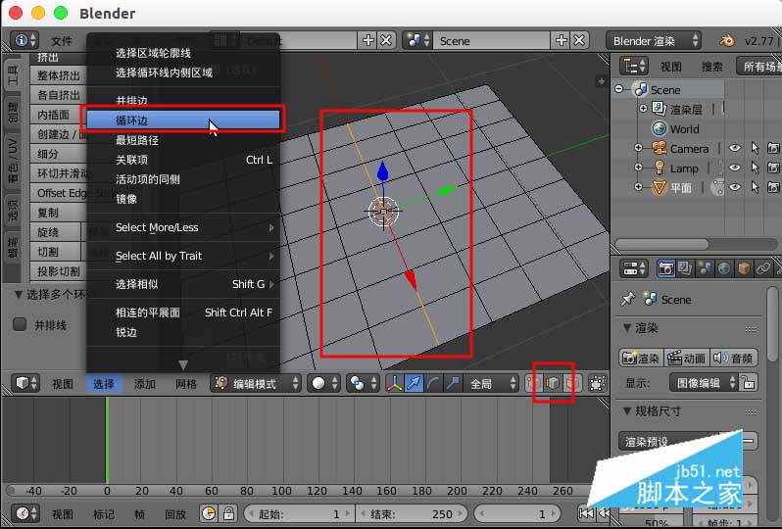Open the 3D View editor type selector
Image resolution: width=782 pixels, height=529 pixels.
click(24, 383)
